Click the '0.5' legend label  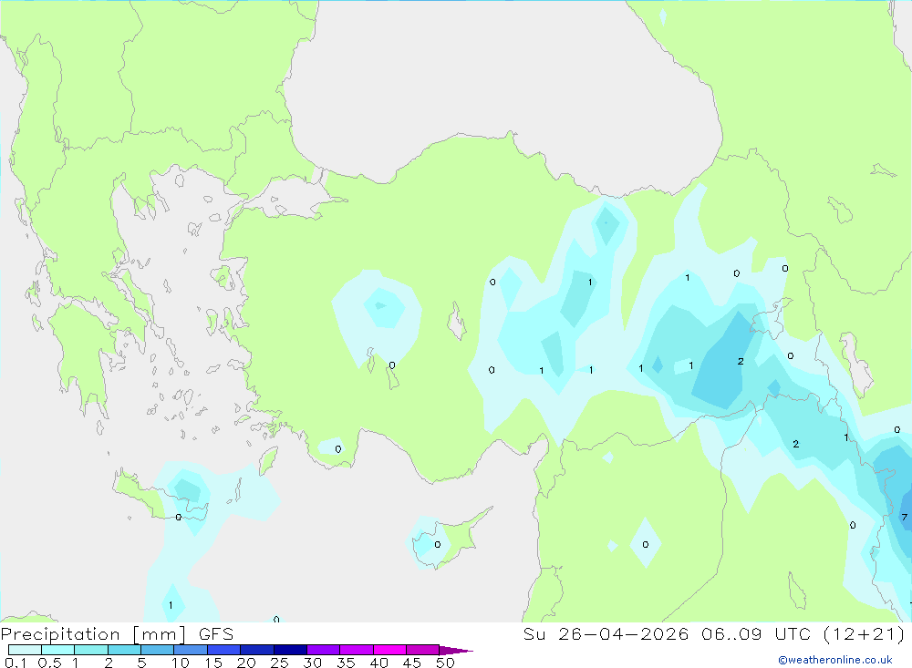click(x=49, y=663)
